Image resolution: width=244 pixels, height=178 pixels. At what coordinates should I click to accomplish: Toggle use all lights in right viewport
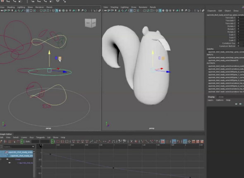pos(174,11)
